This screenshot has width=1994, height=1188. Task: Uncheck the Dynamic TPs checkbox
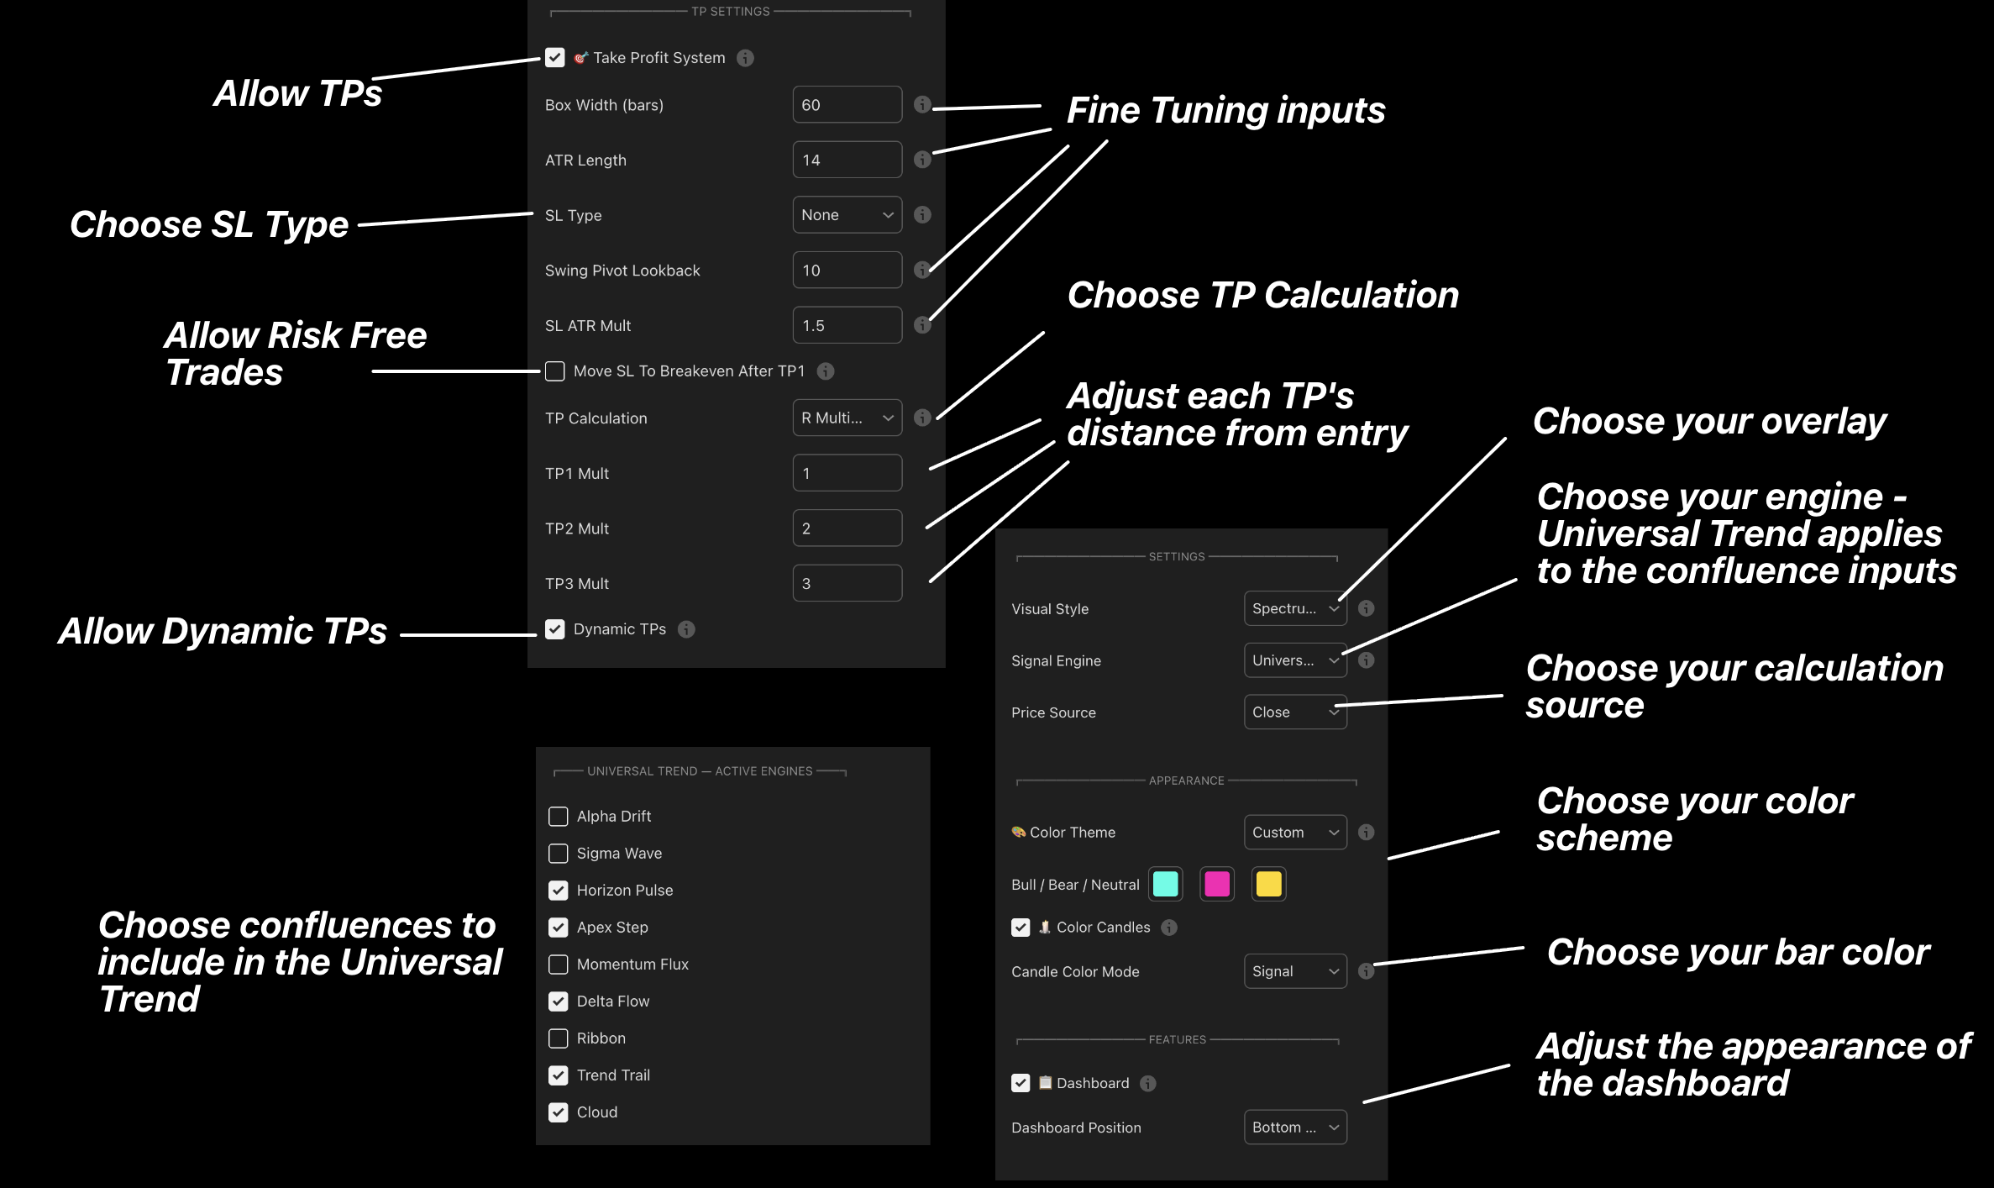click(x=555, y=628)
